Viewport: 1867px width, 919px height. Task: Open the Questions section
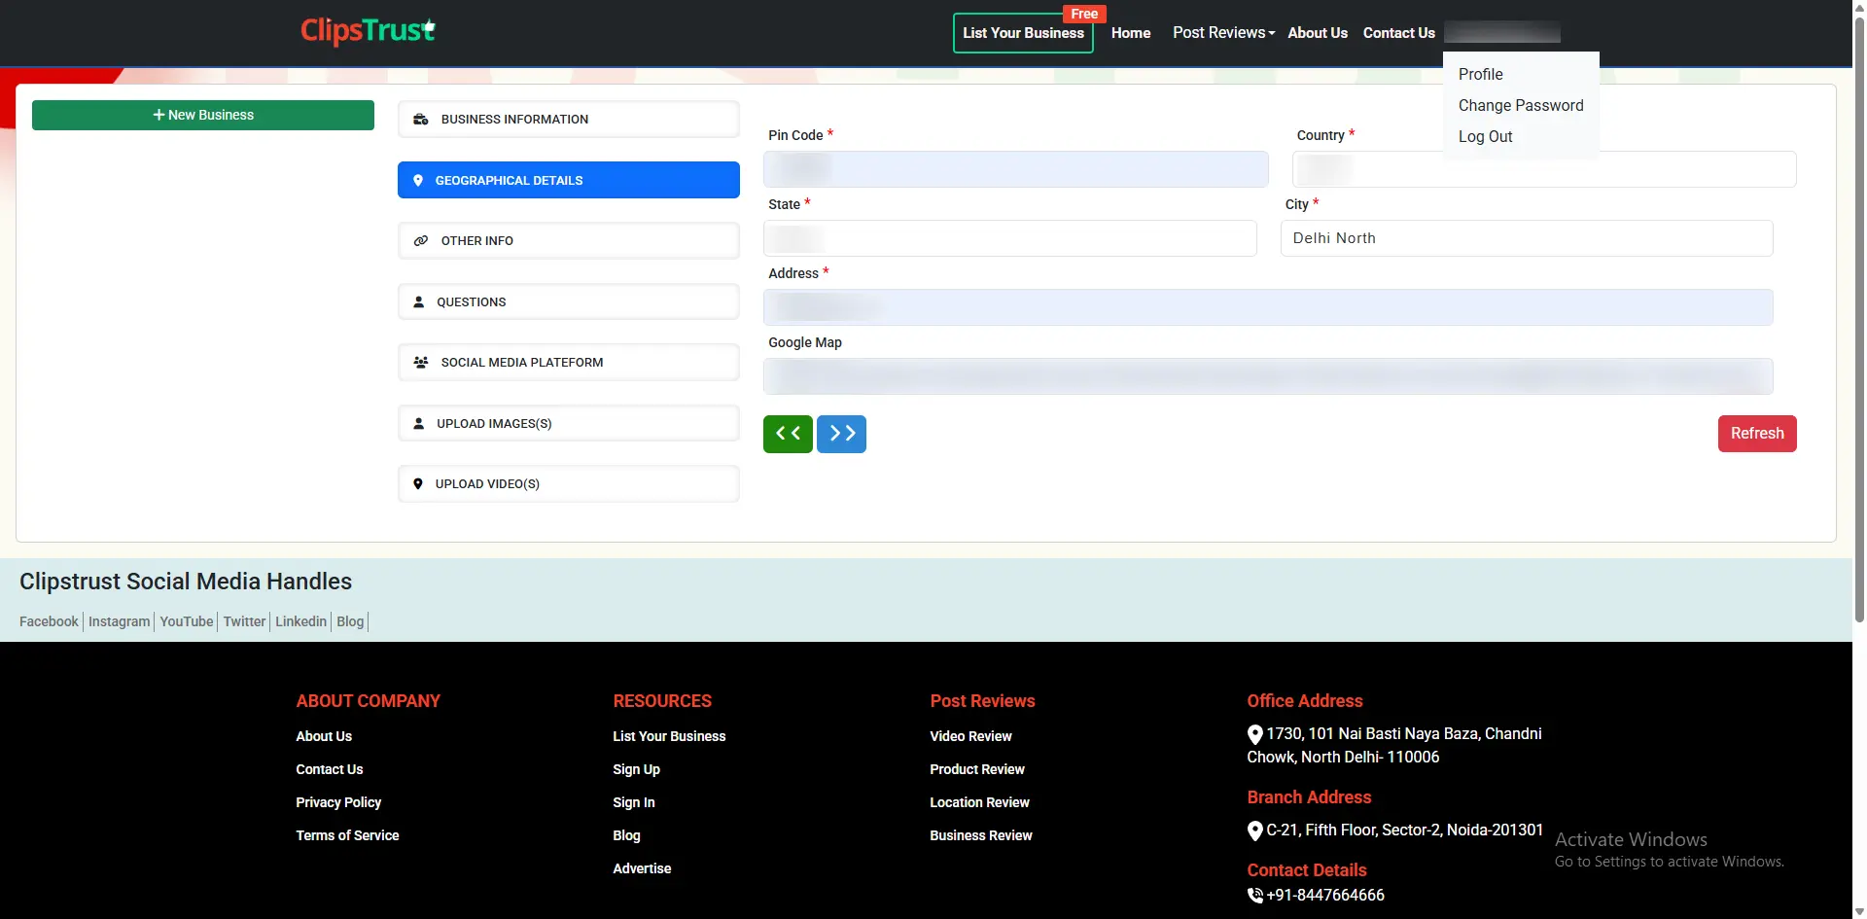click(x=569, y=301)
